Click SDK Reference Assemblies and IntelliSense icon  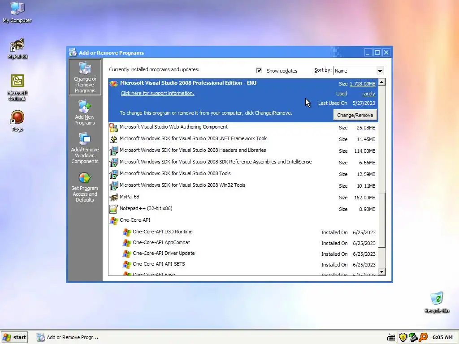pos(113,162)
